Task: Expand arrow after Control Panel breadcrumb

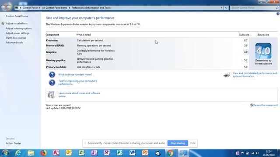Action: (x=40, y=8)
